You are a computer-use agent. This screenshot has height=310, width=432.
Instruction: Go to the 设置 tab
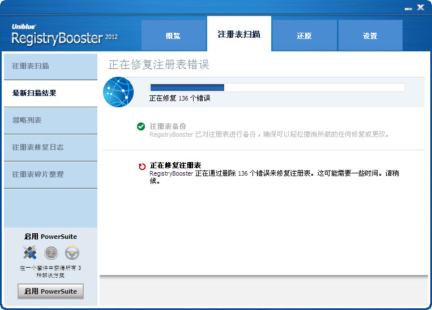point(370,36)
